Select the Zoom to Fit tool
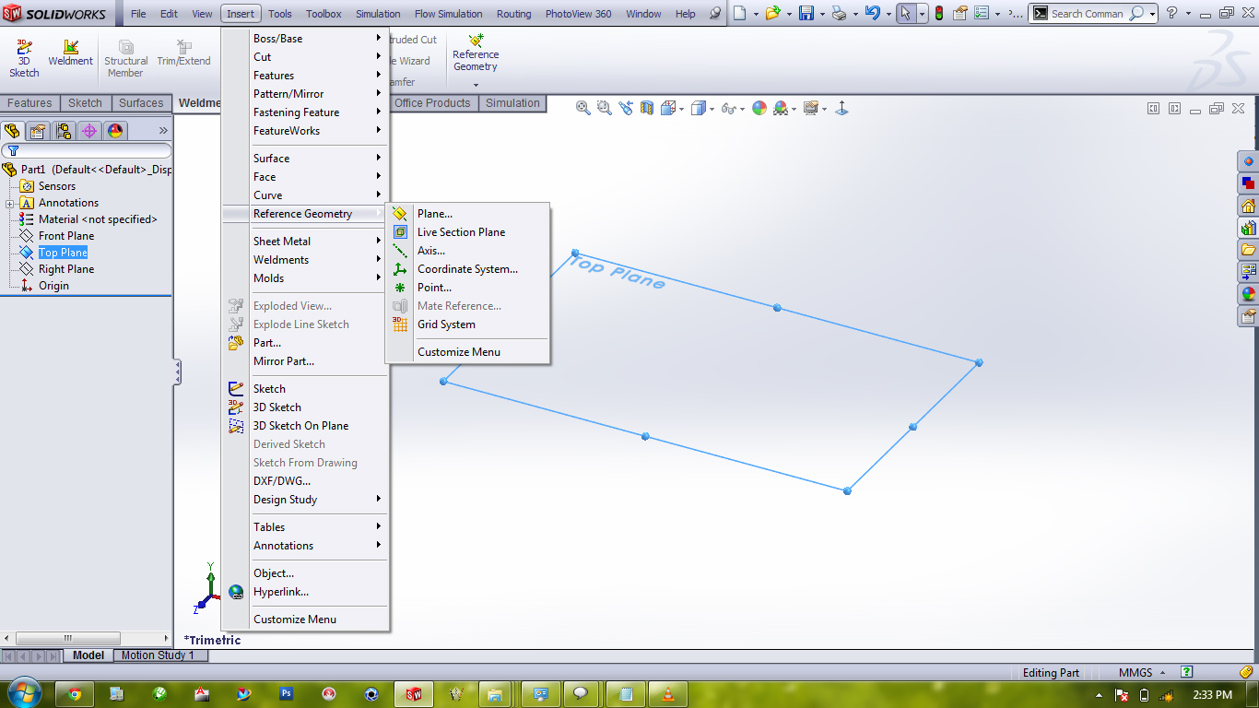The image size is (1259, 708). 582,108
